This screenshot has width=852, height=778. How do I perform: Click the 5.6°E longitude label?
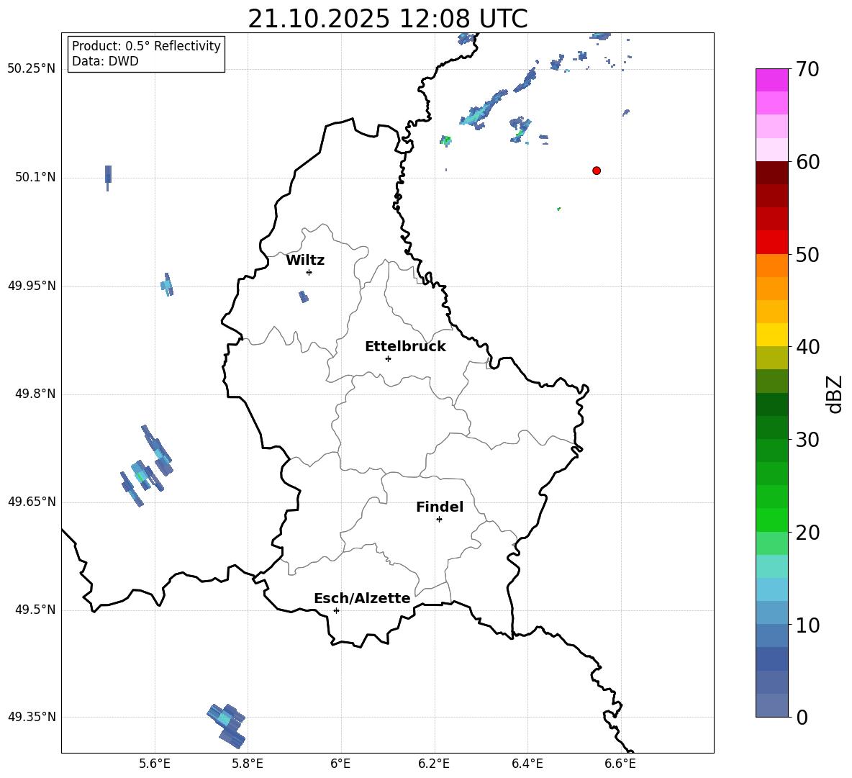(155, 764)
